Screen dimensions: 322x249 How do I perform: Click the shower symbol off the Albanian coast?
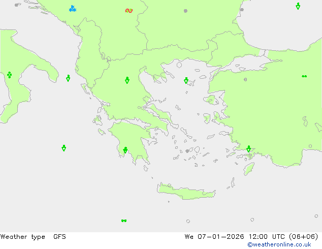(x=68, y=78)
